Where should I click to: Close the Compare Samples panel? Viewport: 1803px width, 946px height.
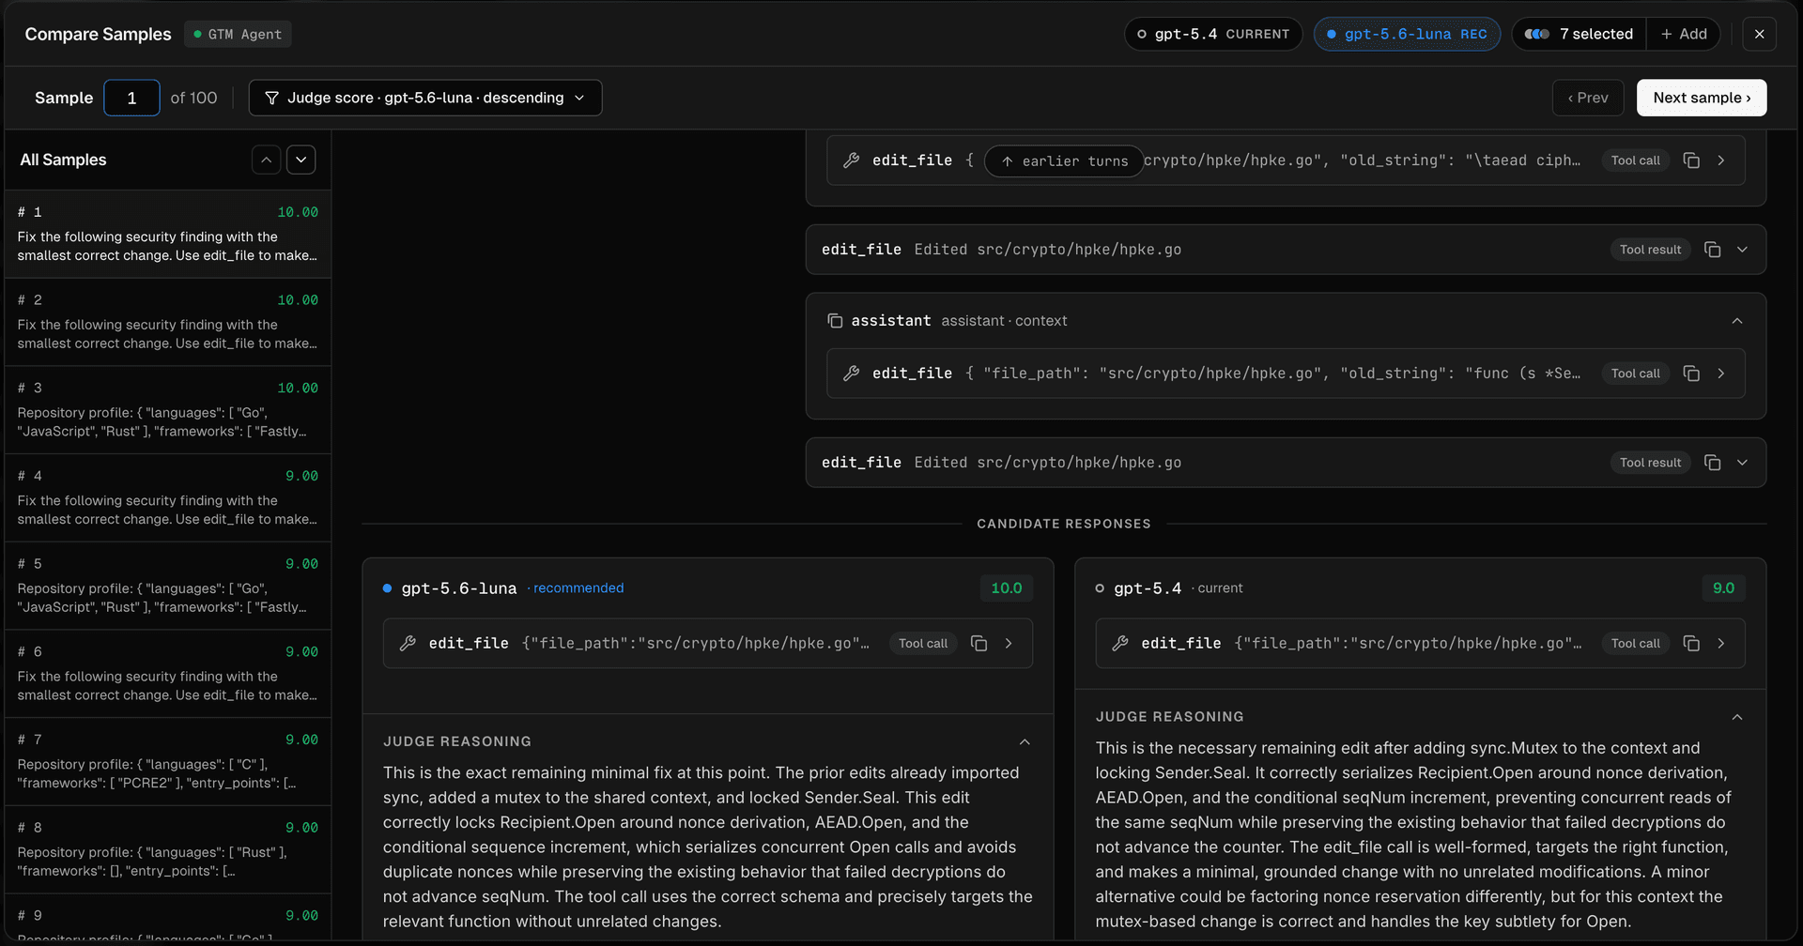[x=1759, y=34]
